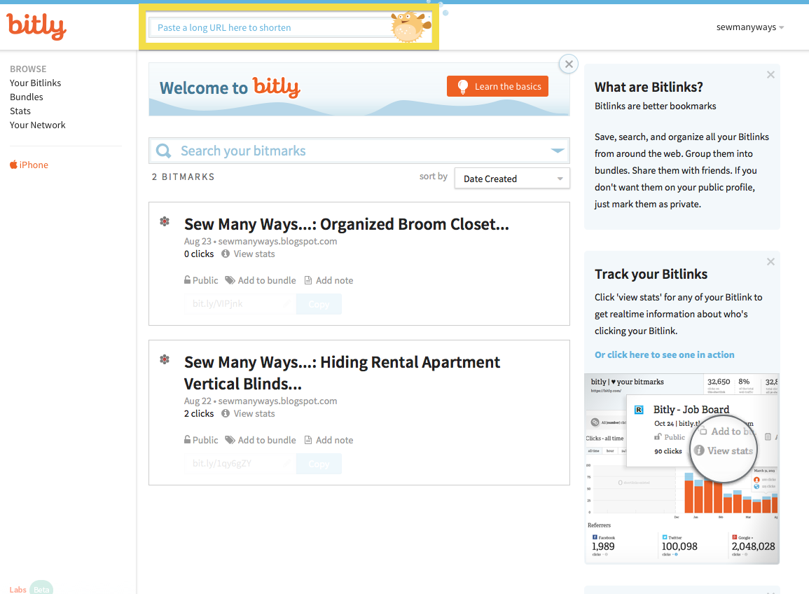Add note to Broom Closet bitmark
Image resolution: width=809 pixels, height=594 pixels.
(329, 280)
